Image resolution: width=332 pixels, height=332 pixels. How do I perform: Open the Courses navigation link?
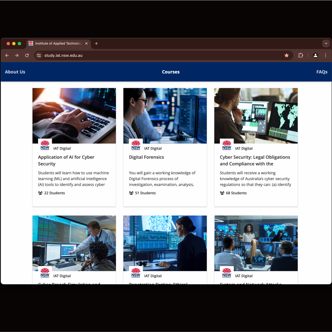coord(171,72)
